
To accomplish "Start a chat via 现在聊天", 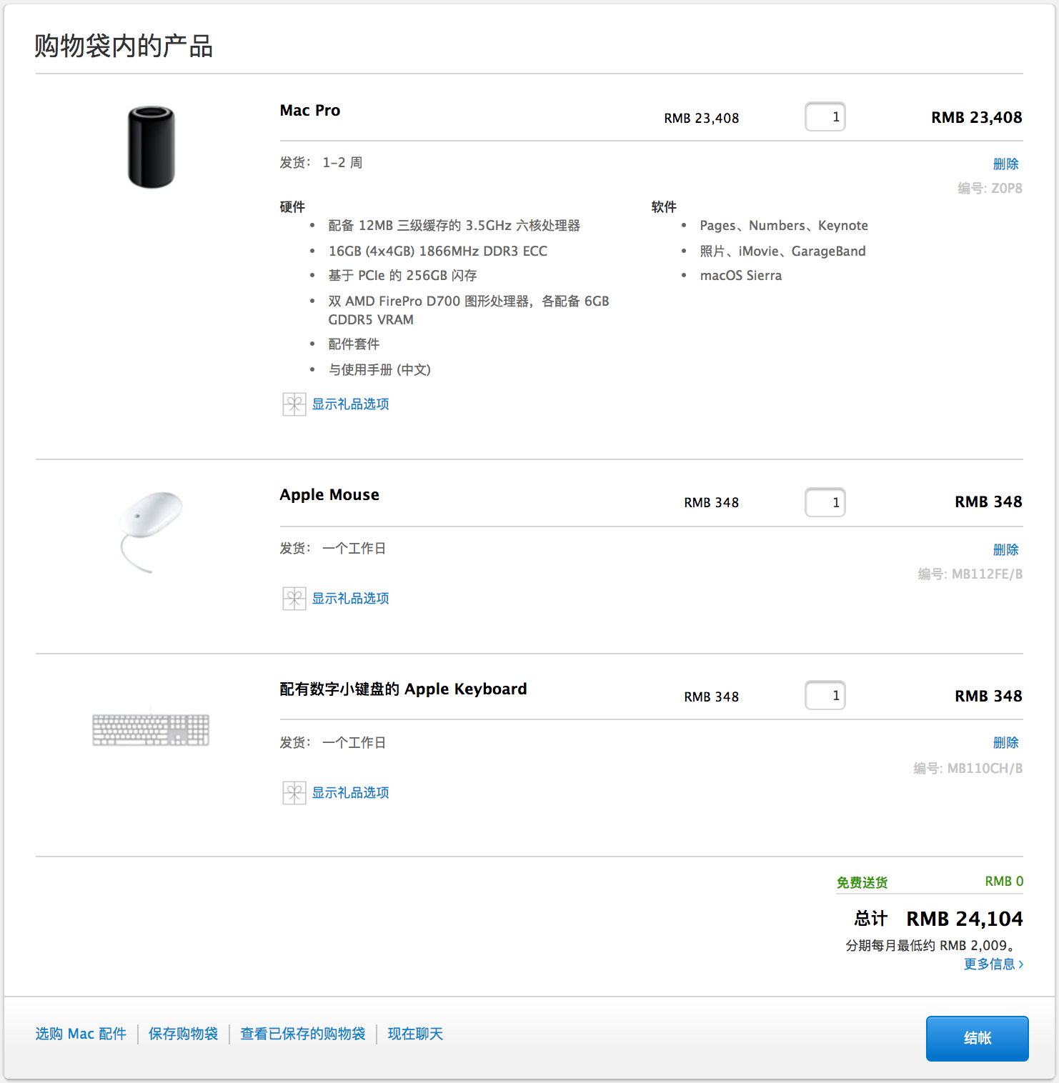I will (x=415, y=1034).
